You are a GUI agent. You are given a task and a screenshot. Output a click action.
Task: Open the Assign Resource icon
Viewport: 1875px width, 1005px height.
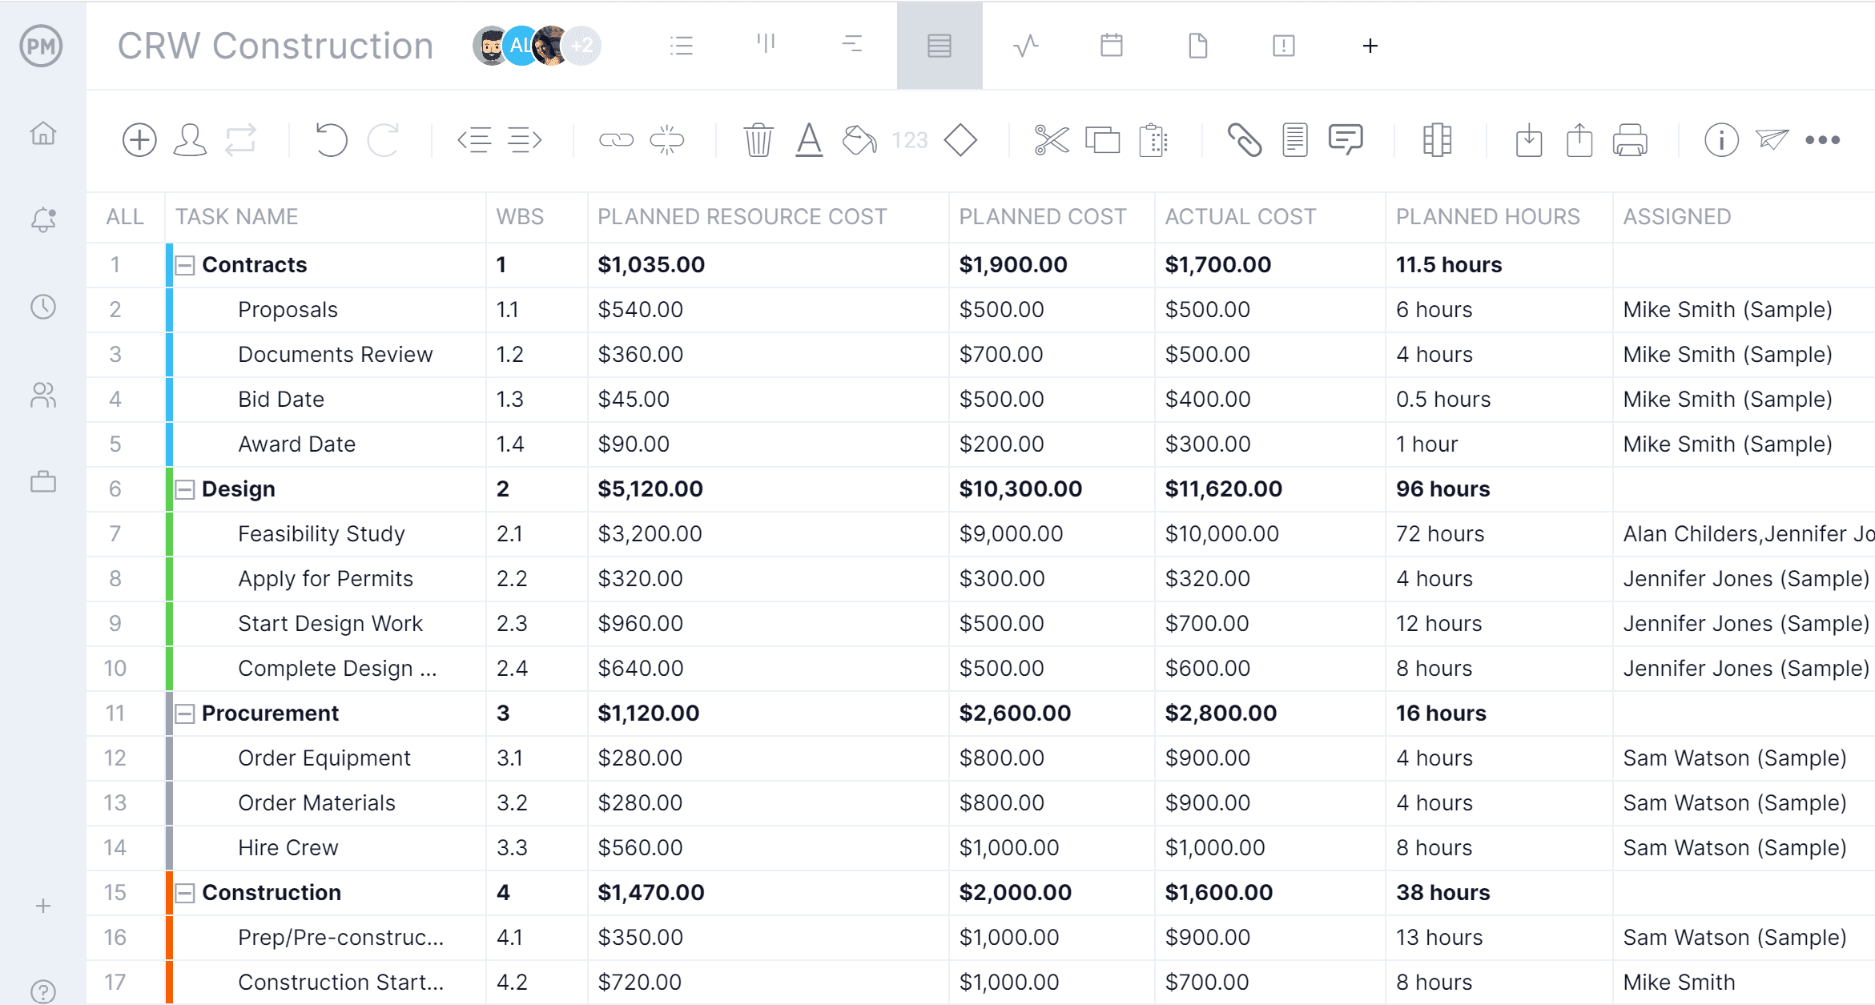[191, 140]
